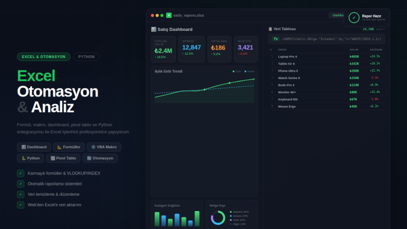
Task: Click the Rapor Hazır checkmark circle
Action: pos(354,17)
